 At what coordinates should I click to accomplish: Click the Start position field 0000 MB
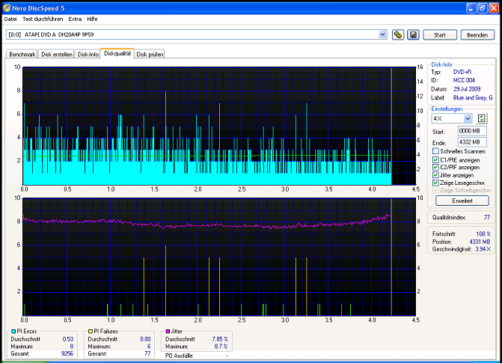pos(472,131)
